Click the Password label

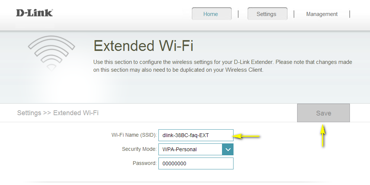(145, 163)
